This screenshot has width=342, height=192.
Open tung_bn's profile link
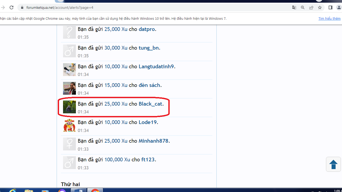[x=149, y=48]
